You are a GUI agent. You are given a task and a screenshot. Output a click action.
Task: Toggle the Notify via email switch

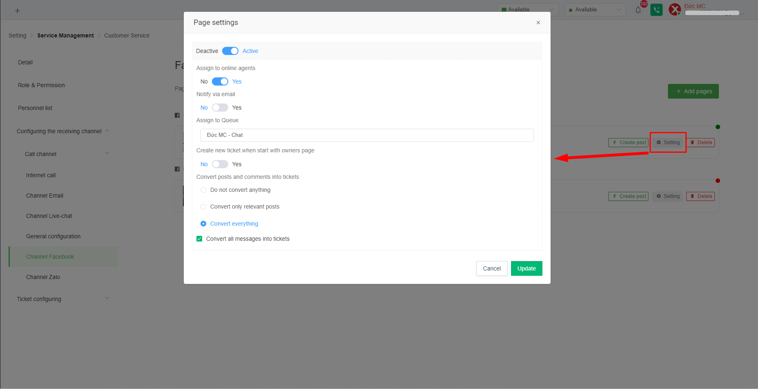(x=220, y=108)
